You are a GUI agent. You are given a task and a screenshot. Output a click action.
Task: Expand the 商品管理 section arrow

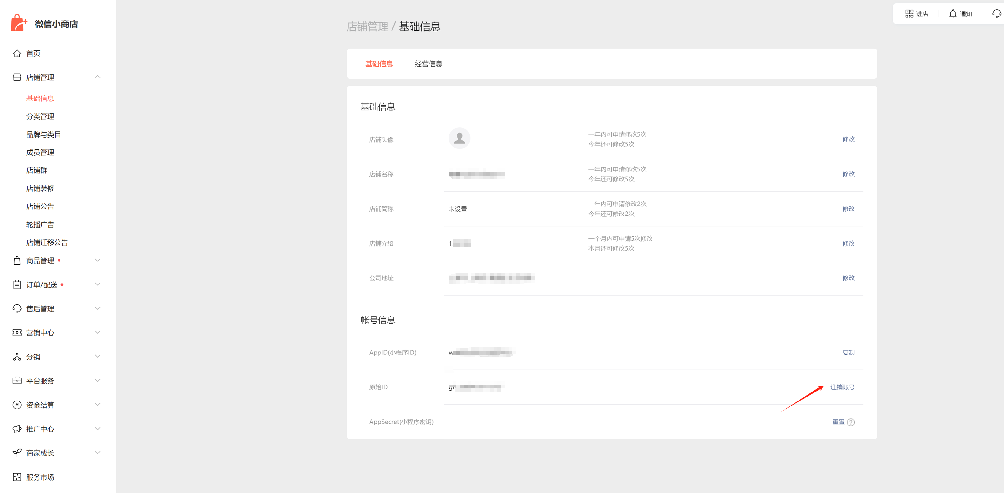coord(98,260)
